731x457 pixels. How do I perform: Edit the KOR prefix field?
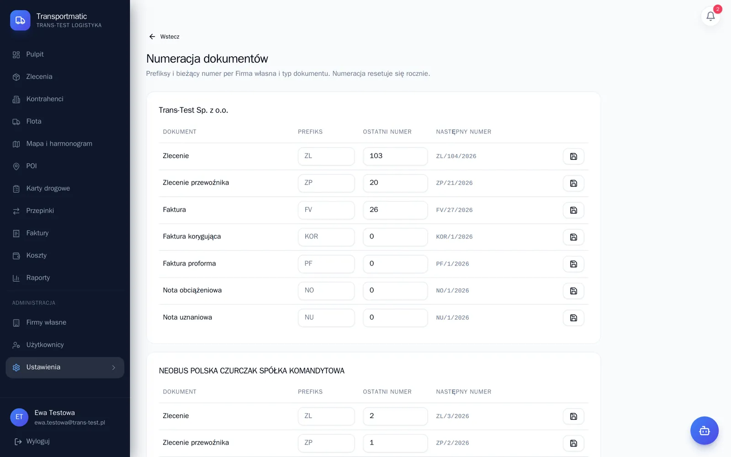326,237
